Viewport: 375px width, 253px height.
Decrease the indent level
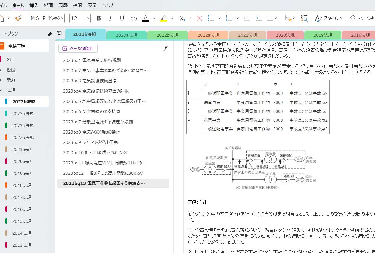point(247,18)
